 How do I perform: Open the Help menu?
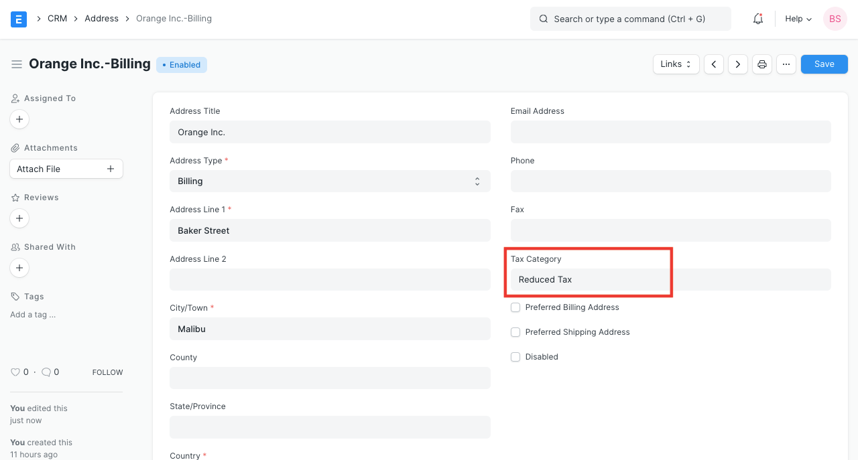(x=798, y=19)
